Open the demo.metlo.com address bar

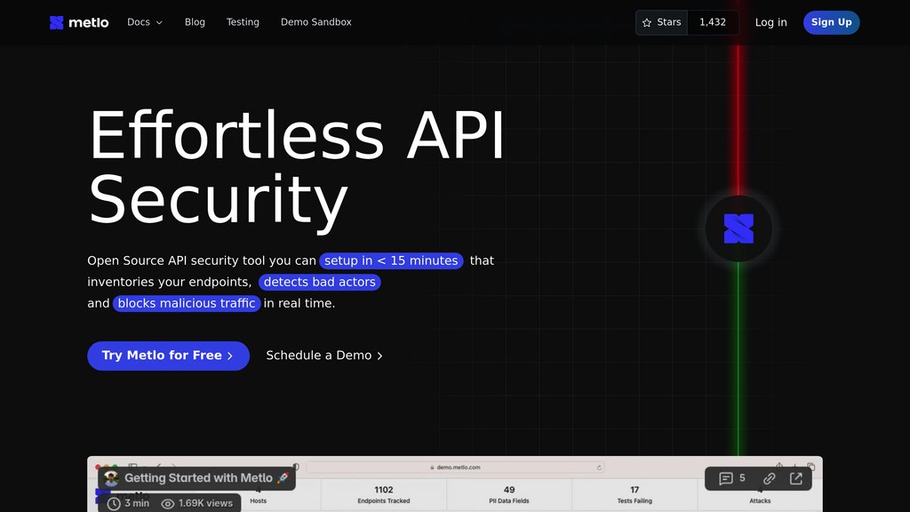click(x=454, y=466)
